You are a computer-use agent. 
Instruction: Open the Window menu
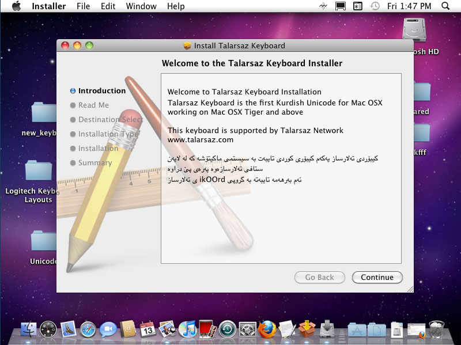click(141, 6)
